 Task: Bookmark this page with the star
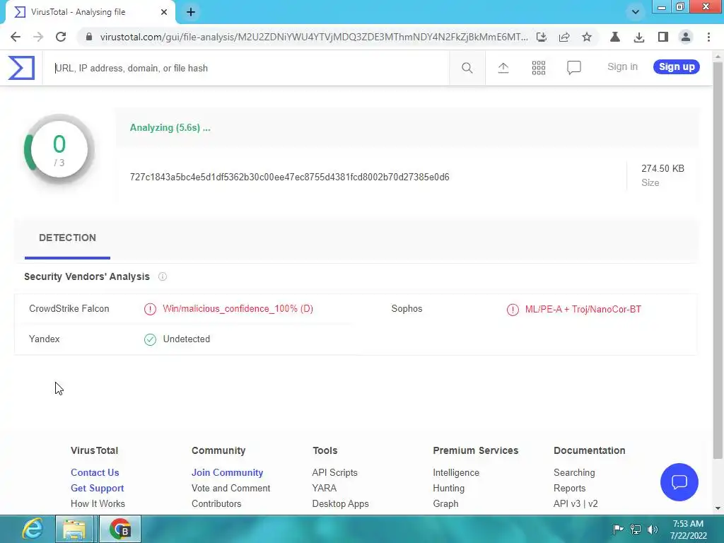[586, 37]
